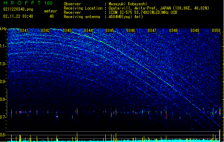
Task: Click the HROFFT 1.0.0 title text
Action: coord(28,3)
